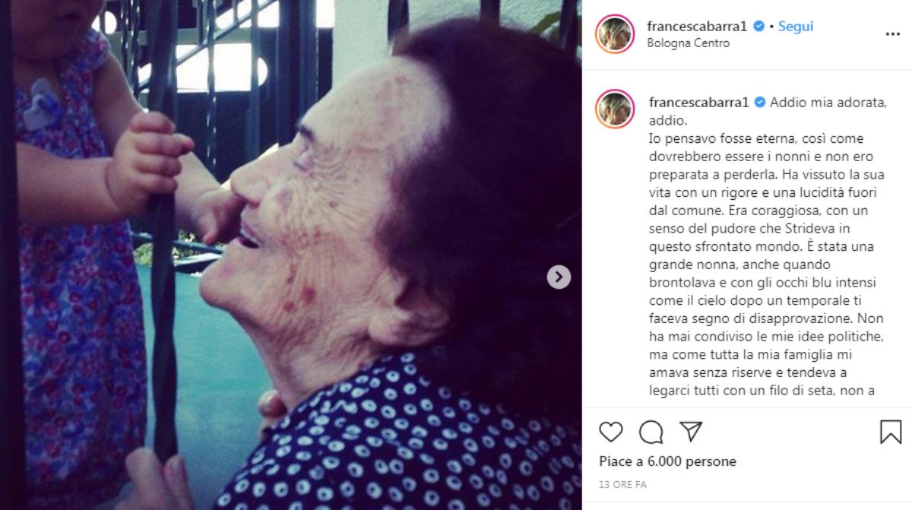Share post using paper plane icon
Image resolution: width=912 pixels, height=510 pixels.
click(x=691, y=432)
